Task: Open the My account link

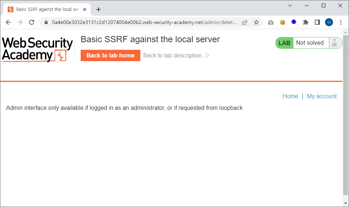Action: (322, 96)
